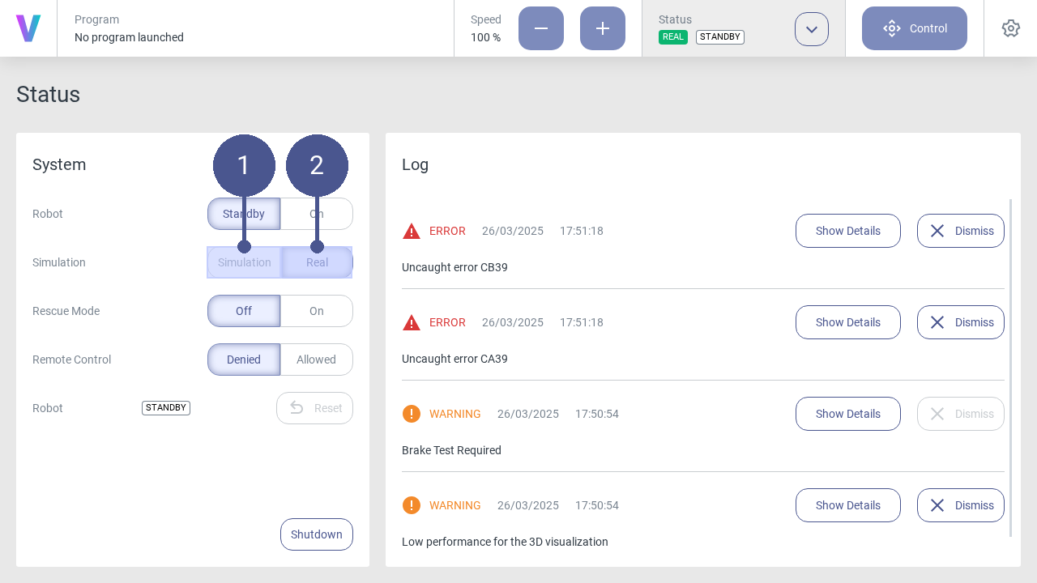Screen dimensions: 1037x583
Task: Dismiss the Low performance 3D visualization warning
Action: tap(960, 505)
